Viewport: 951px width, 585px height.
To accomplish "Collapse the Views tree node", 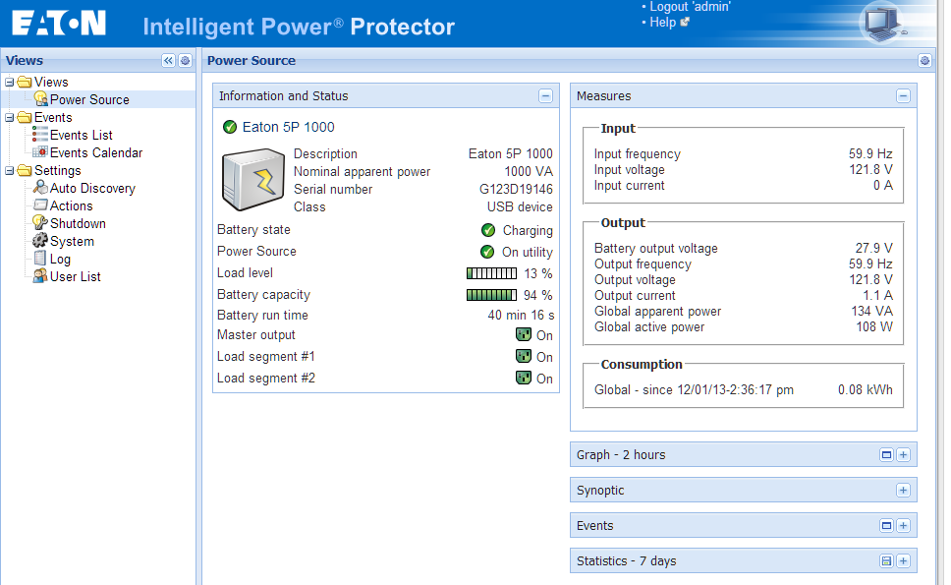I will (9, 82).
